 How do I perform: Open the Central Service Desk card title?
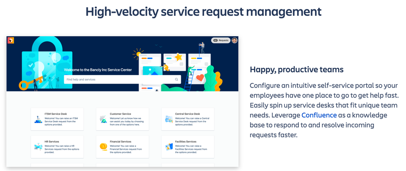pyautogui.click(x=187, y=114)
